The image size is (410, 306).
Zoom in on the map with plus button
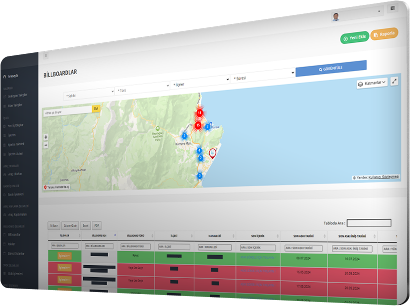(x=46, y=137)
